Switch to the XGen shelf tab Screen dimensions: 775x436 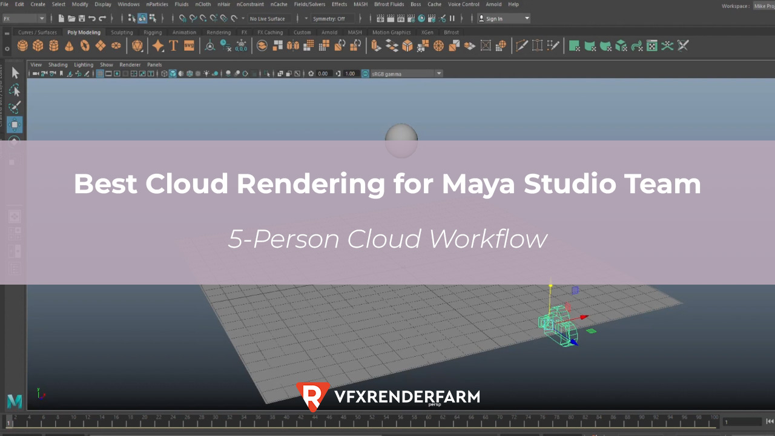[427, 32]
